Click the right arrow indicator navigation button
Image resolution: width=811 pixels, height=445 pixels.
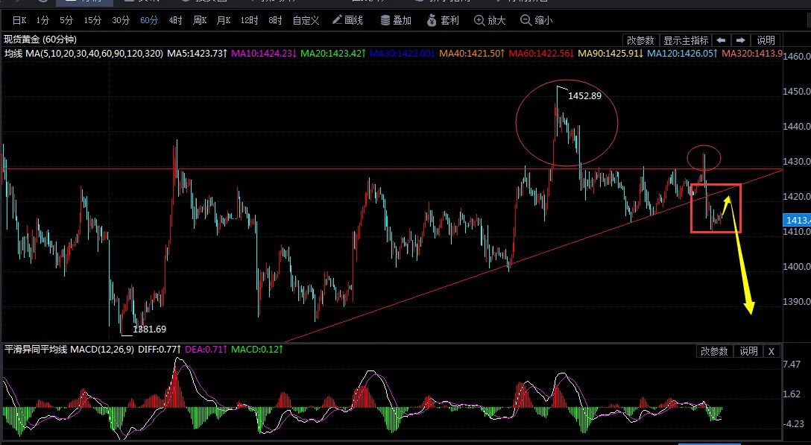click(x=741, y=40)
